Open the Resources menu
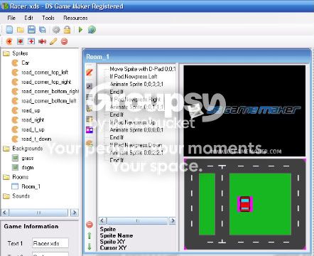This screenshot has height=256, width=314. coord(75,18)
